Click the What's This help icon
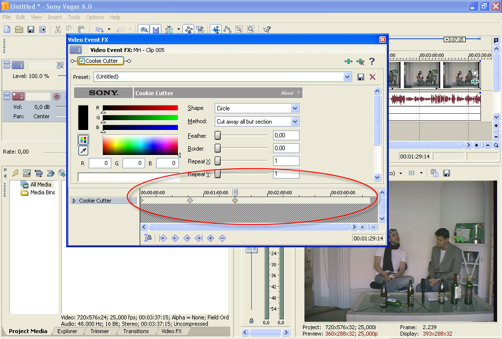502x339 pixels. pyautogui.click(x=267, y=29)
